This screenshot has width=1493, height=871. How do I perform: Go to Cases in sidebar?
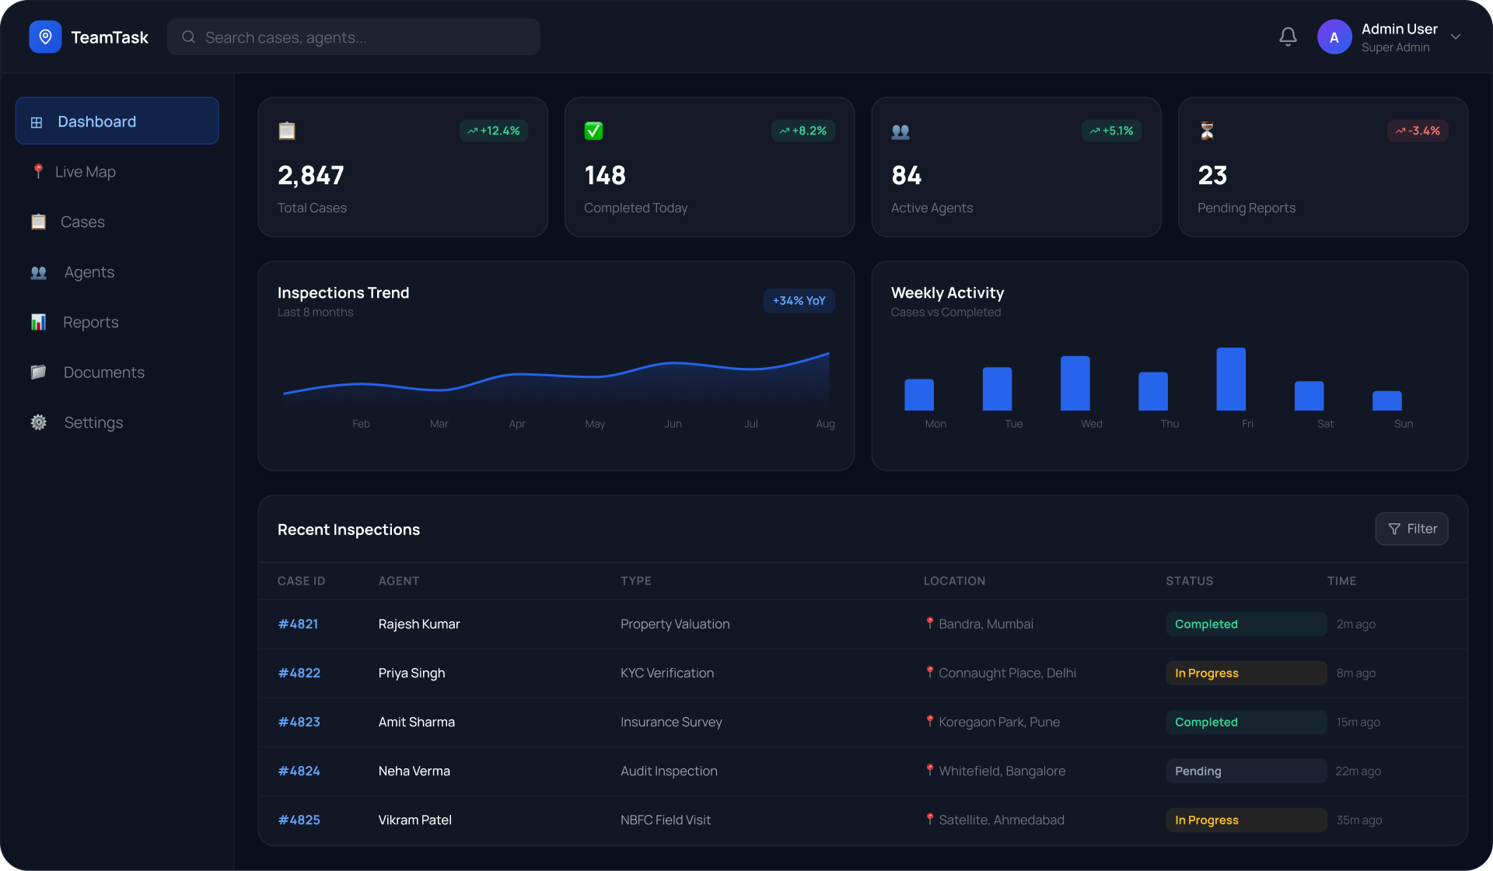point(117,222)
